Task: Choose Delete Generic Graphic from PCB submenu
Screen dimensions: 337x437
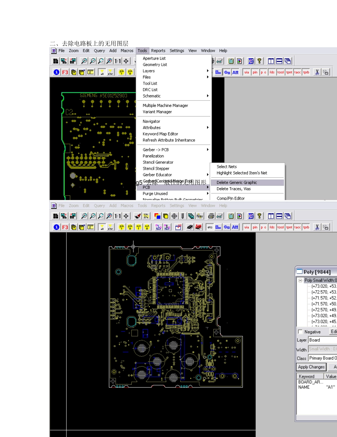Action: (x=248, y=183)
